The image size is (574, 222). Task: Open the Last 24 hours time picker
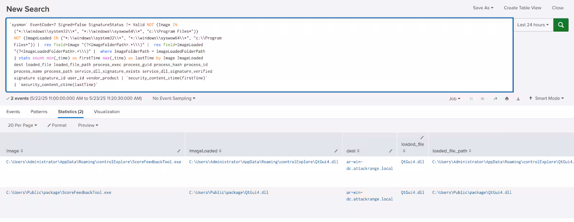pos(533,25)
